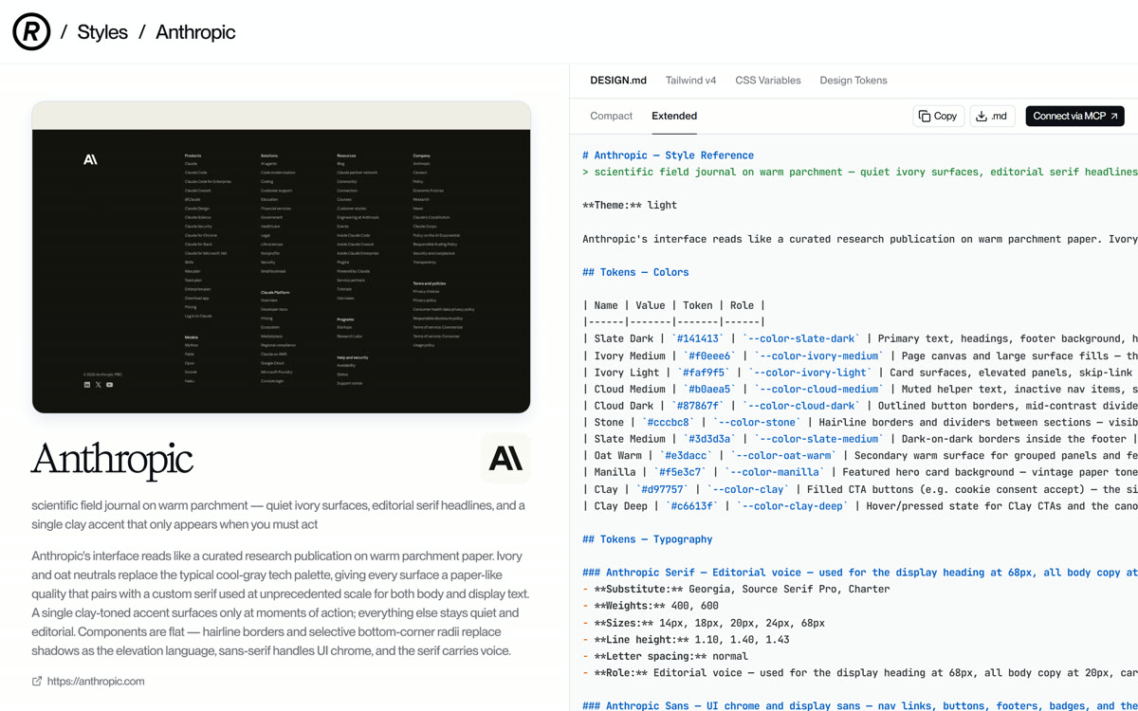Click the large Anthropic serif heading

(x=112, y=460)
